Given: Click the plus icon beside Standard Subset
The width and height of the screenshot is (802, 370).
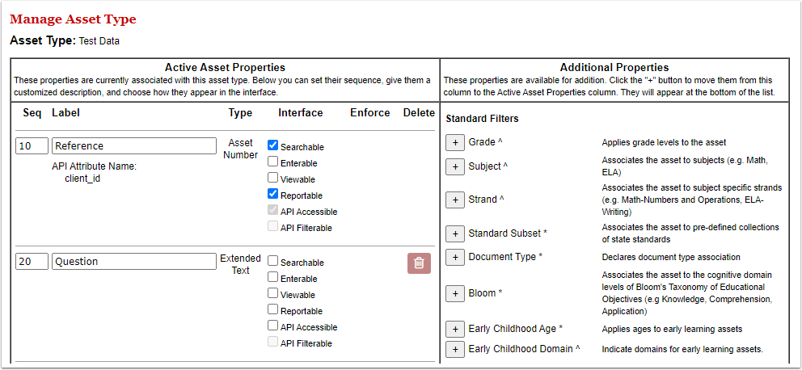Looking at the screenshot, I should [x=455, y=233].
